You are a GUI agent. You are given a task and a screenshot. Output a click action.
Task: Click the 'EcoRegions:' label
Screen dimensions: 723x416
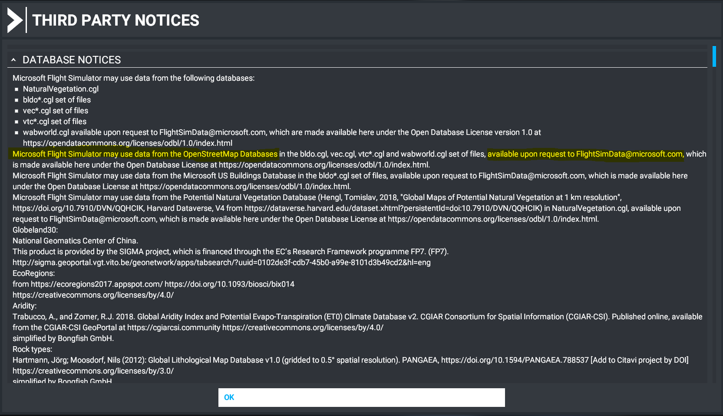pyautogui.click(x=34, y=273)
